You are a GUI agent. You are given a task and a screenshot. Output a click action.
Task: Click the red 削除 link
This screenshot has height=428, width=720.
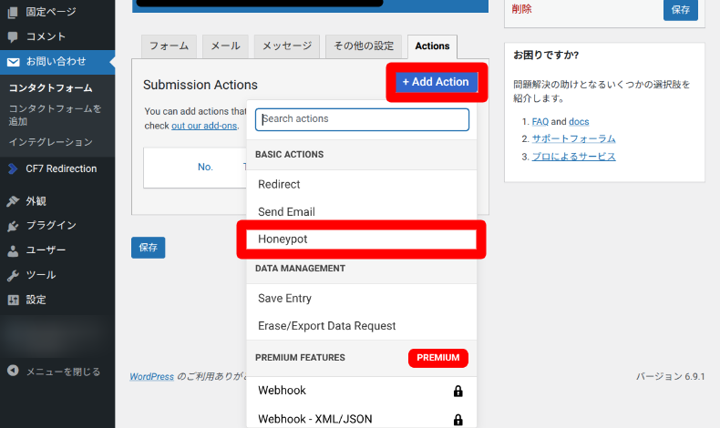click(x=521, y=9)
